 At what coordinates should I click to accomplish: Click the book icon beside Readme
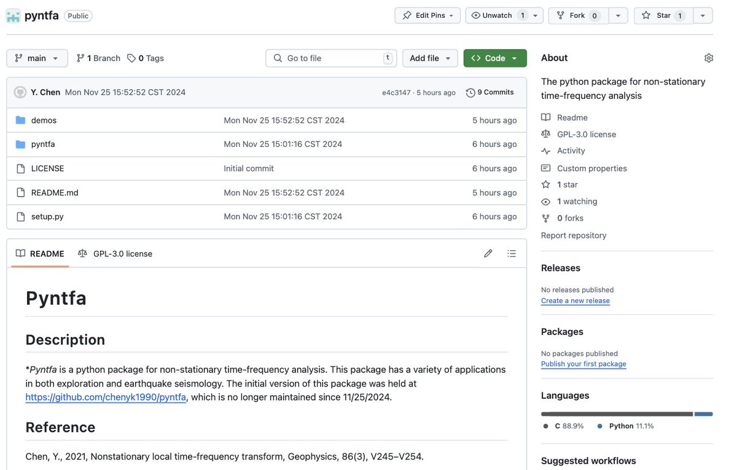(545, 117)
